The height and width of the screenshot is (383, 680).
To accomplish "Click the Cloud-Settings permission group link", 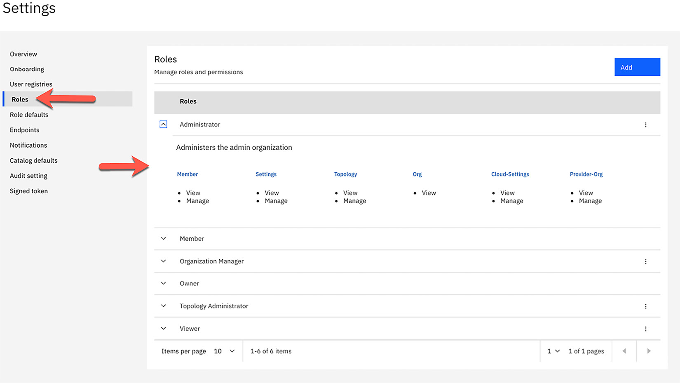I will (x=510, y=174).
